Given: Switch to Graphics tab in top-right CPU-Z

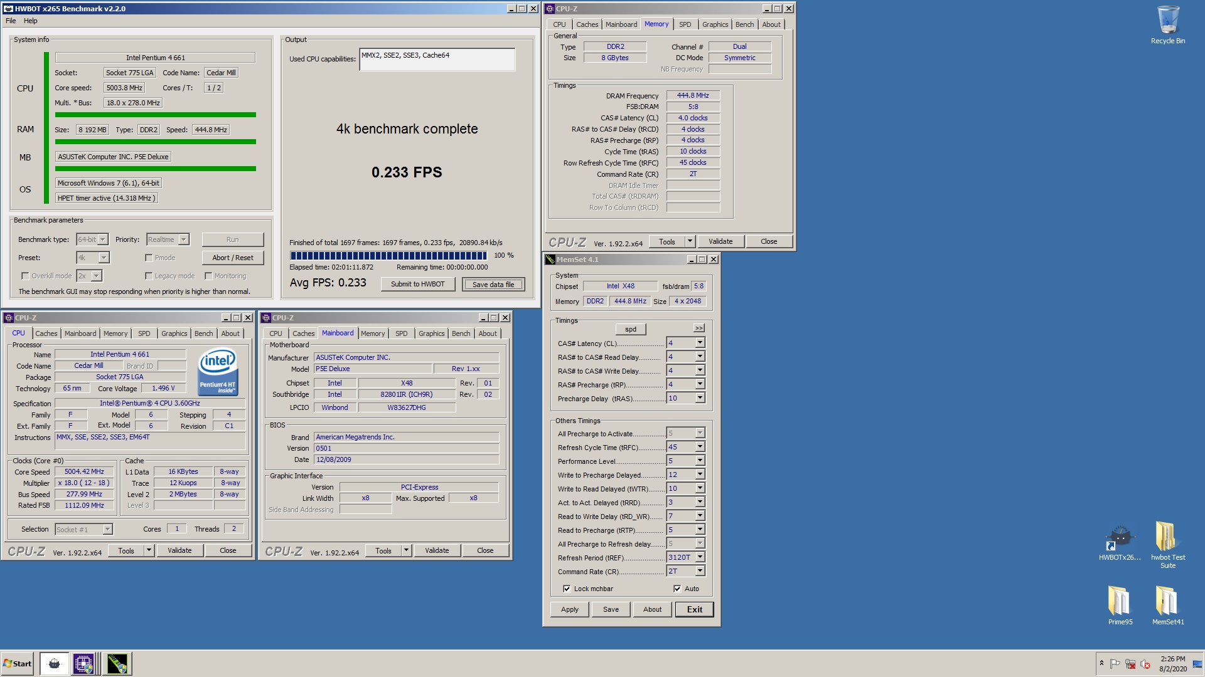Looking at the screenshot, I should tap(715, 24).
